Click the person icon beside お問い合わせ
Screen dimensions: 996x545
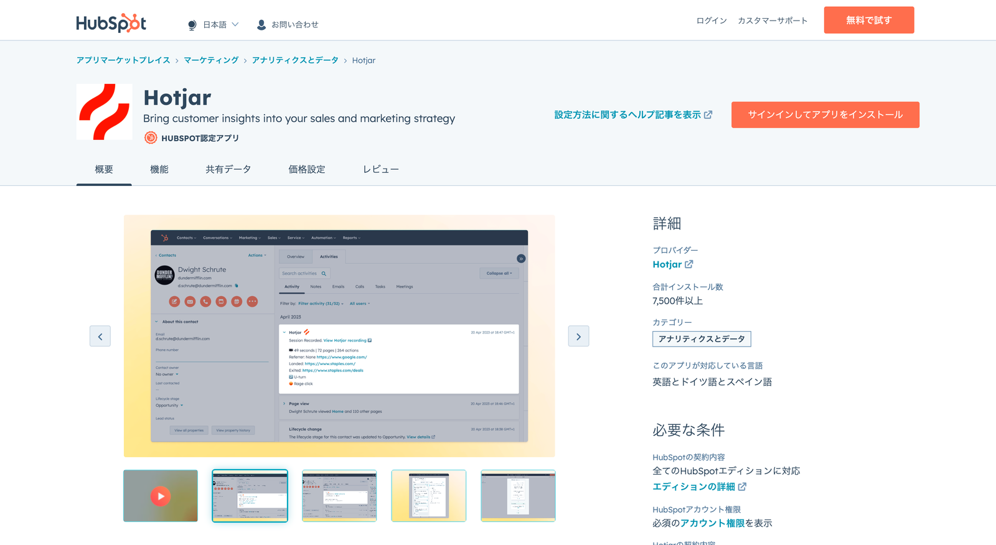(x=261, y=25)
